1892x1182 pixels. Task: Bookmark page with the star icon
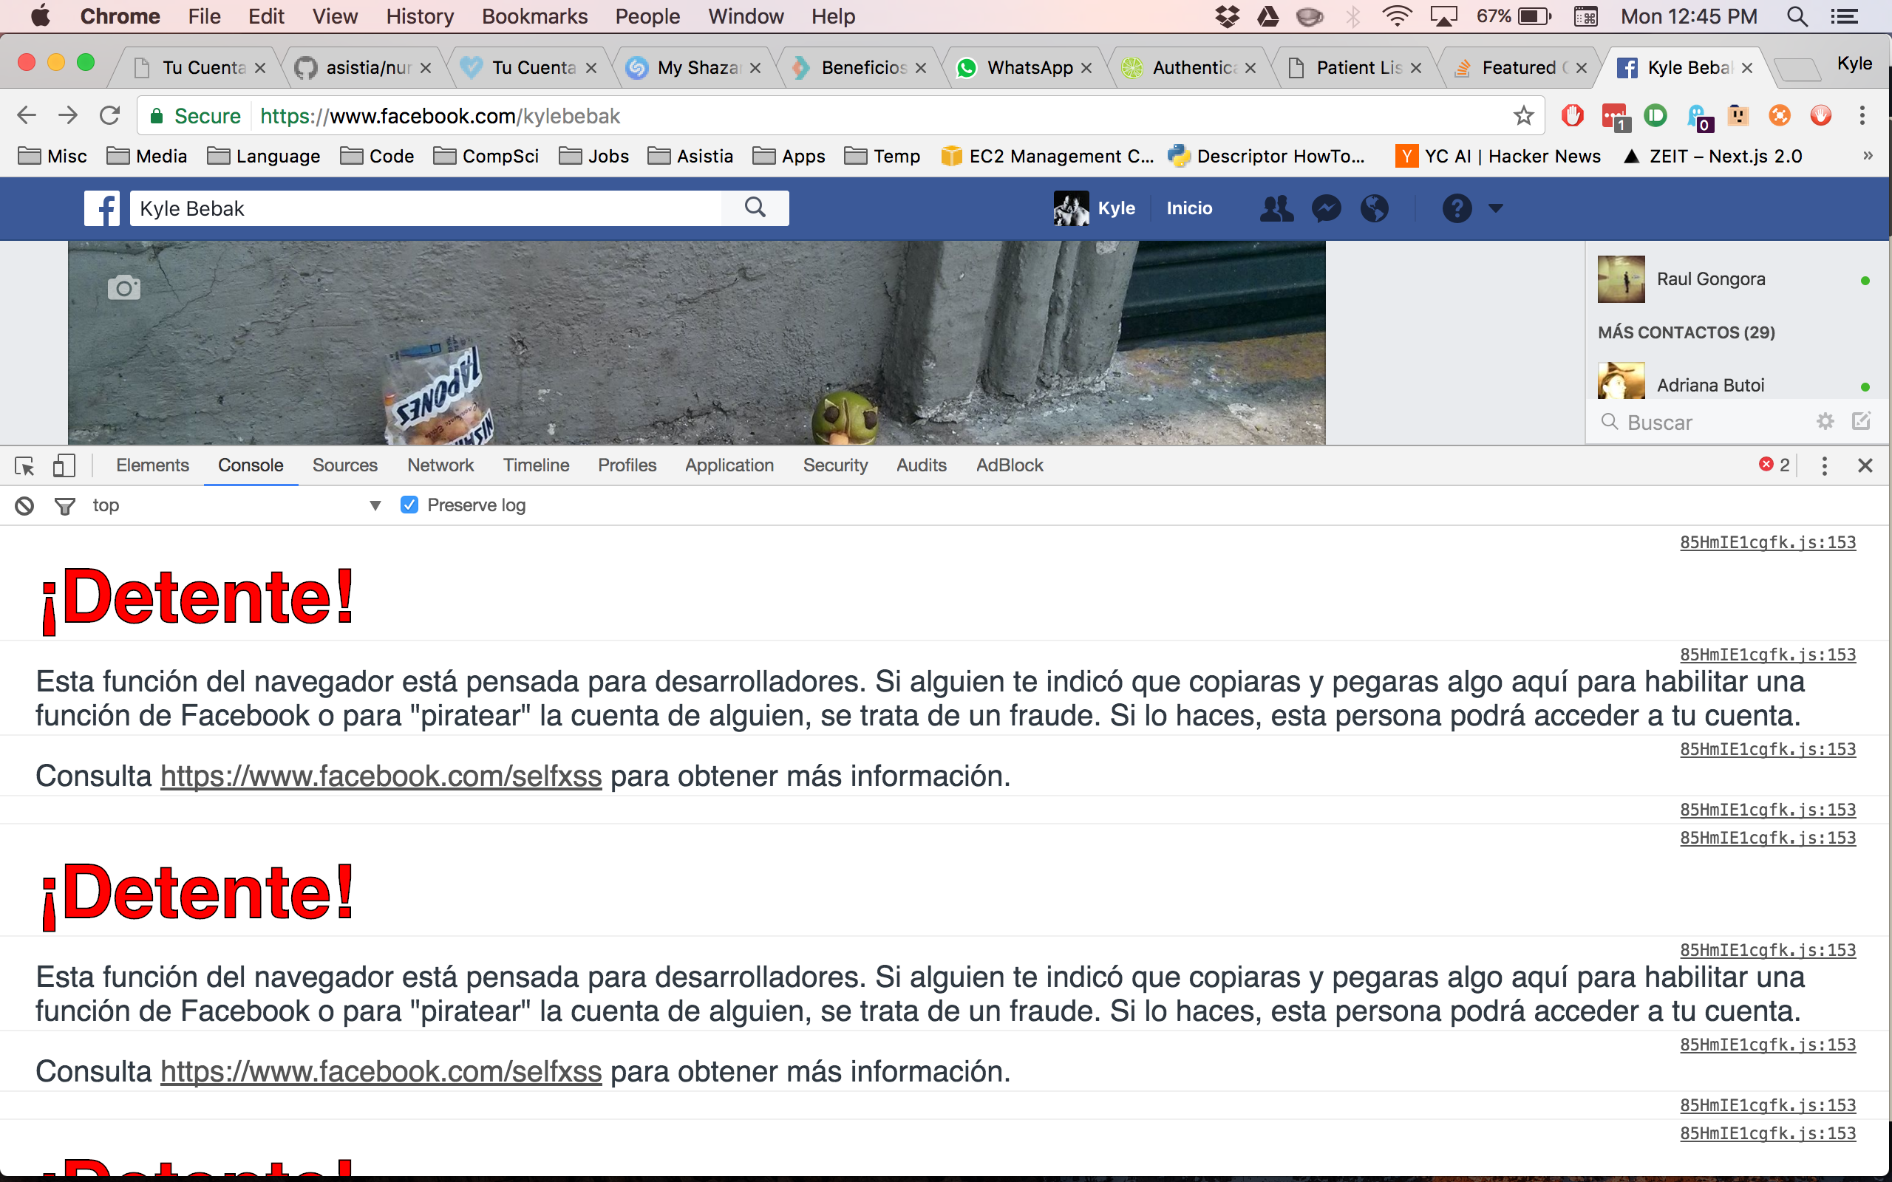(1523, 117)
